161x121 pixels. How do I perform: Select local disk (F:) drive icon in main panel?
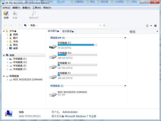(53, 76)
